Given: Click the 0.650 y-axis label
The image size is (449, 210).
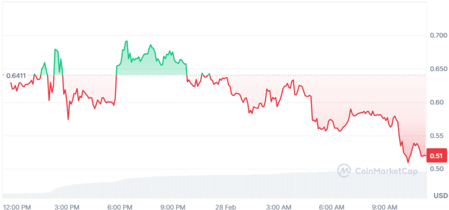Looking at the screenshot, I should coord(438,69).
